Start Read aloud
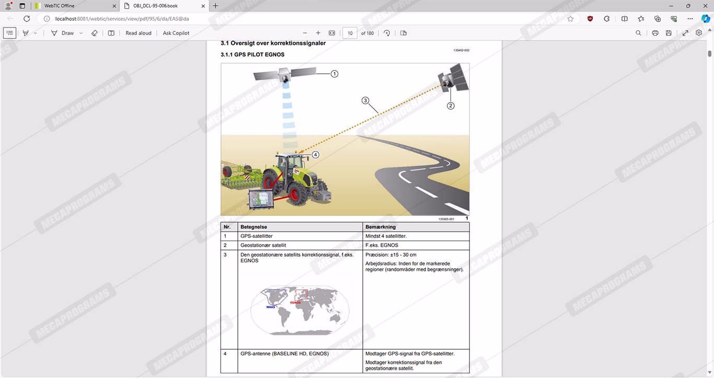This screenshot has width=714, height=378. (139, 33)
